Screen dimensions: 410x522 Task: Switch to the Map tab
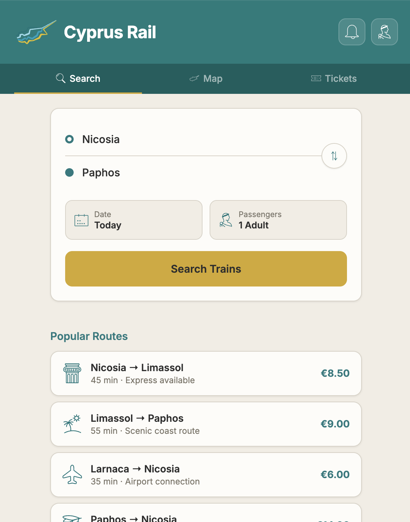click(x=206, y=79)
